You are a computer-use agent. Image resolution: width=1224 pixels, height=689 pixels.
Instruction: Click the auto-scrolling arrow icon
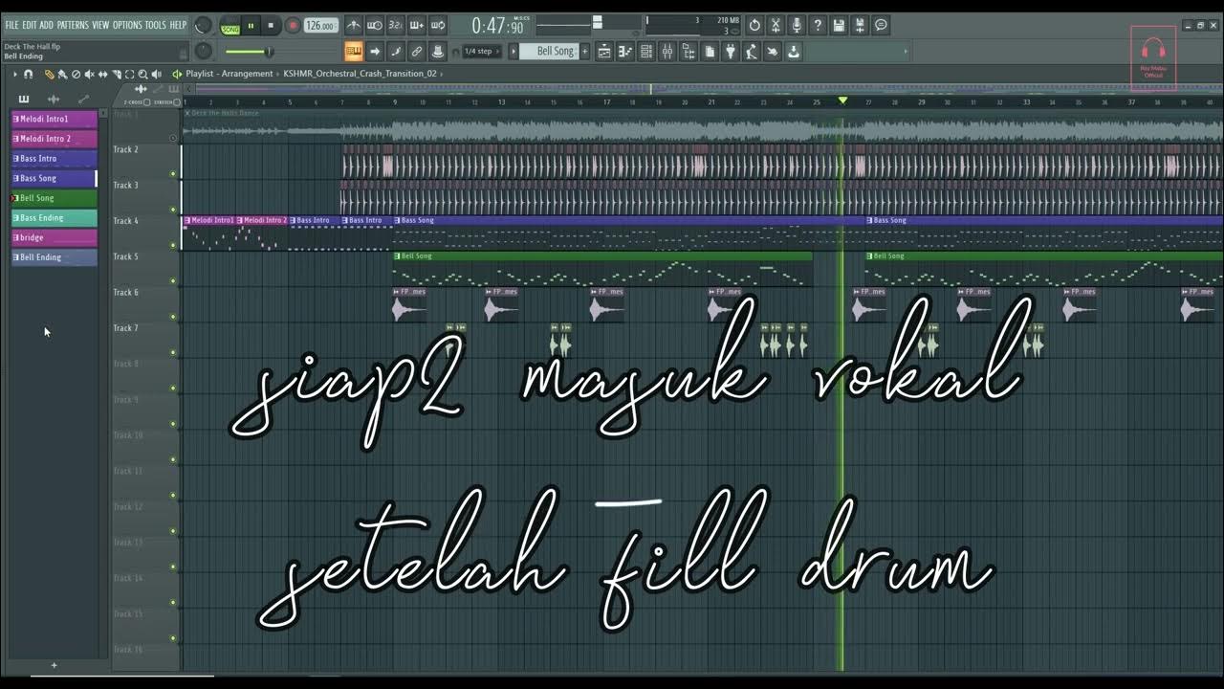[x=375, y=52]
